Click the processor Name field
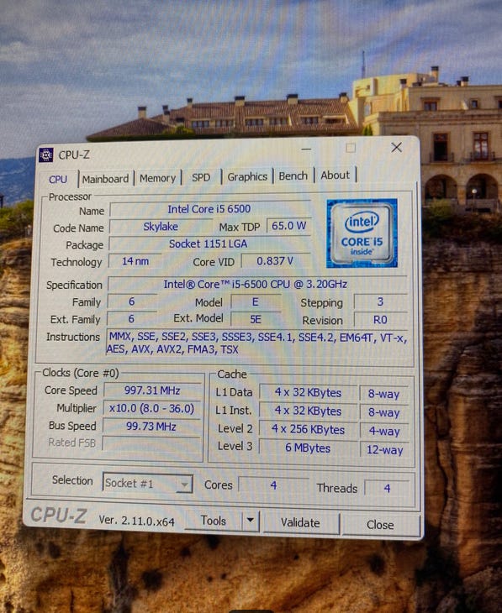Screen dimensions: 502x613 pos(210,209)
